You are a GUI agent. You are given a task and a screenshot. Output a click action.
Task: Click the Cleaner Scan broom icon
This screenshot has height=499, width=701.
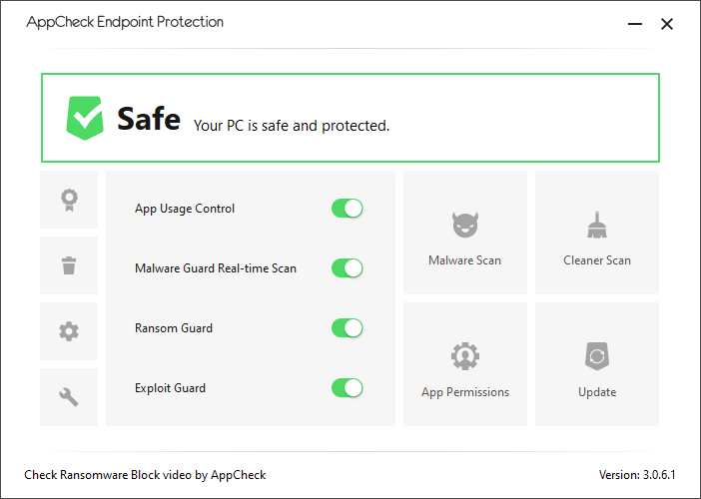tap(597, 225)
